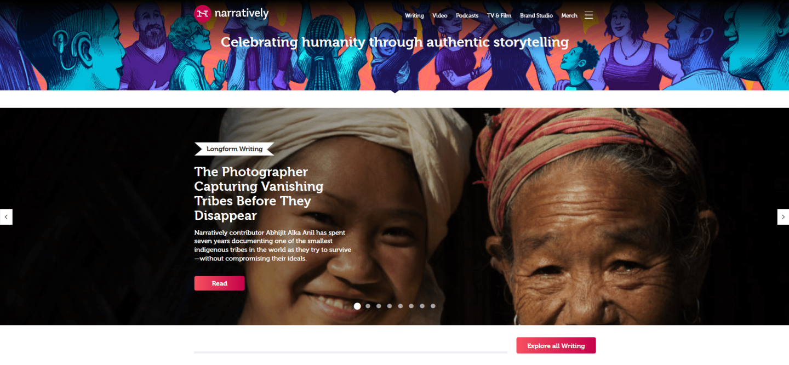Click the Narratively logo icon

point(203,13)
